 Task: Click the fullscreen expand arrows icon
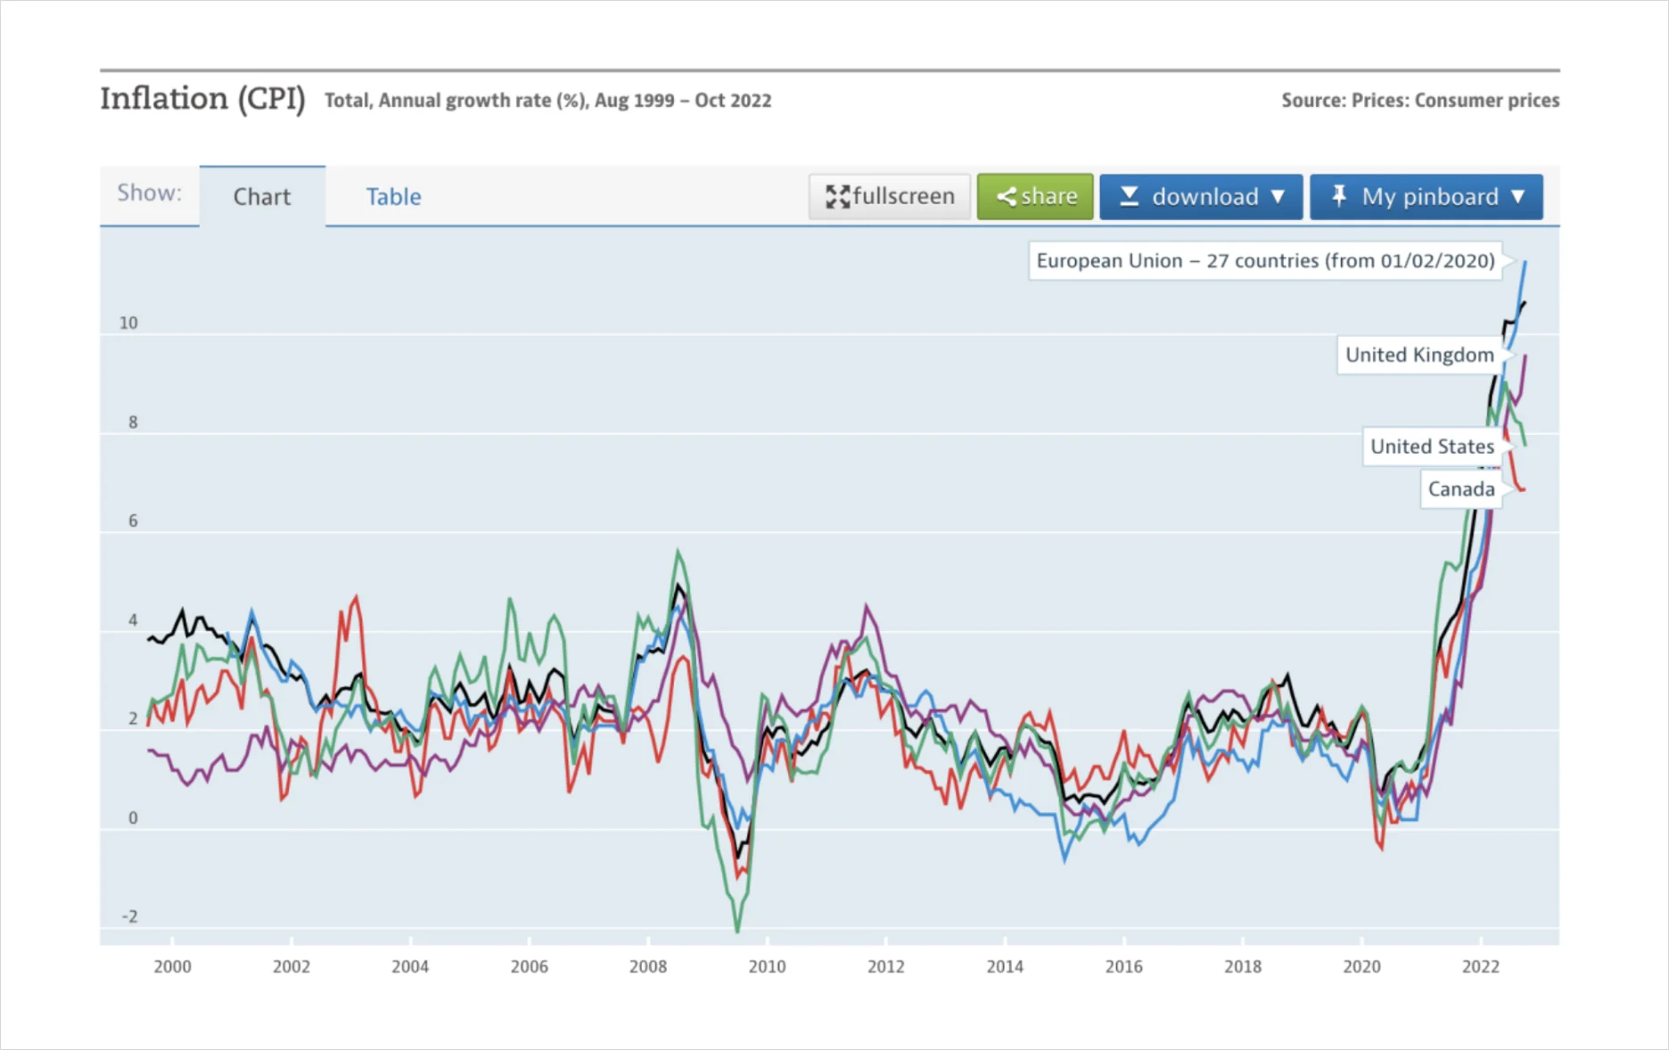pos(837,197)
